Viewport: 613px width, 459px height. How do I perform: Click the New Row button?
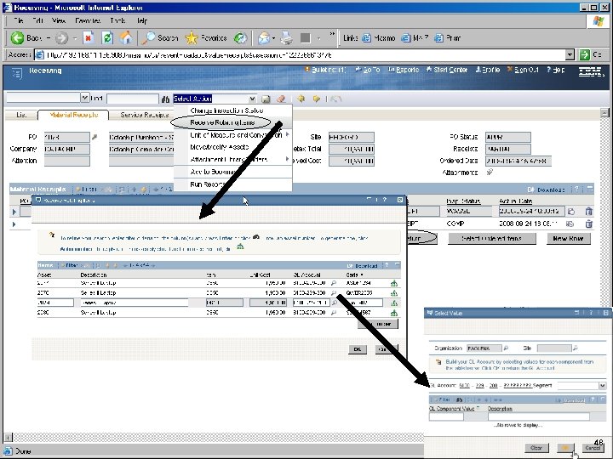[568, 238]
